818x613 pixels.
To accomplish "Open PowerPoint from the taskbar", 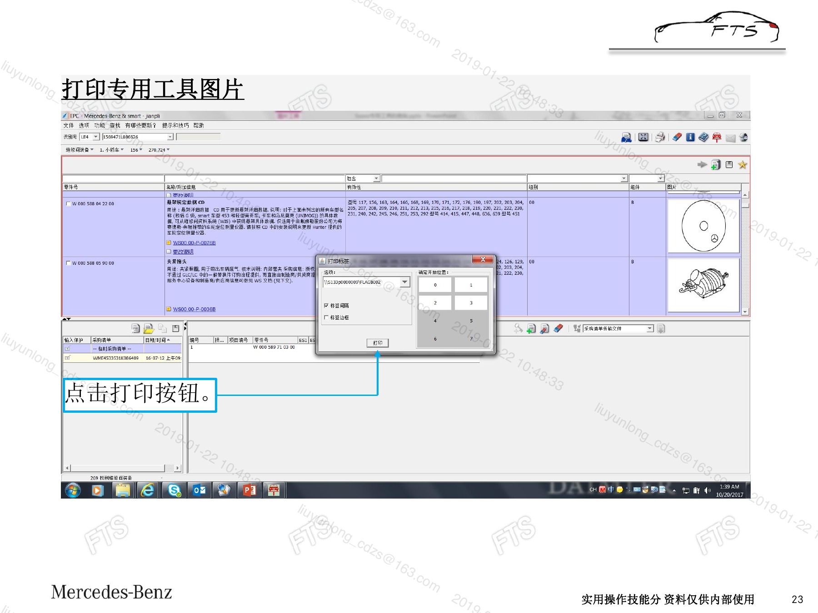I will coord(249,490).
